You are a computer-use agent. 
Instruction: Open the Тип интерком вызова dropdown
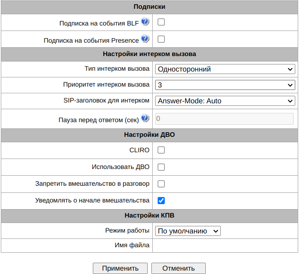click(x=225, y=69)
